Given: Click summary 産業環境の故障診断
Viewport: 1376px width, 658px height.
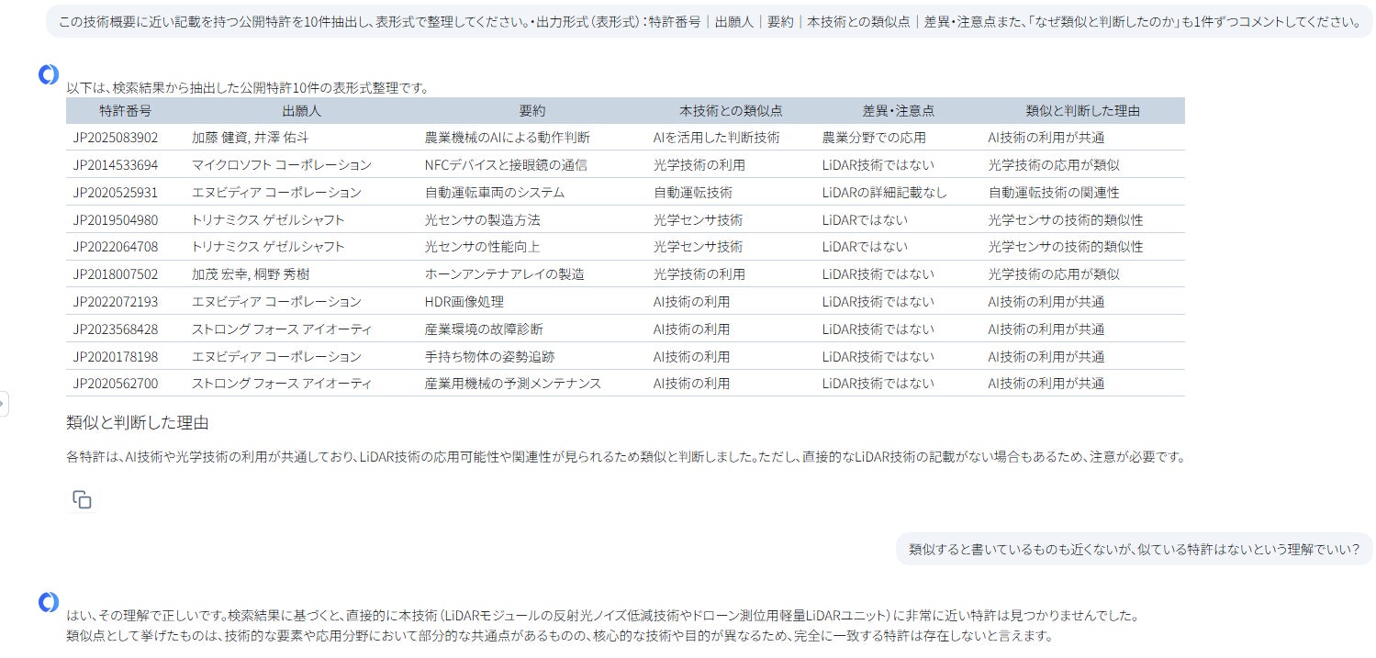Looking at the screenshot, I should click(x=484, y=329).
